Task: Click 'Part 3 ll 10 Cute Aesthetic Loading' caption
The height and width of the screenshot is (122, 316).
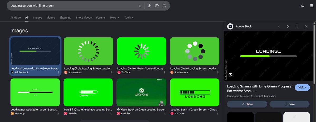Action: click(x=88, y=110)
